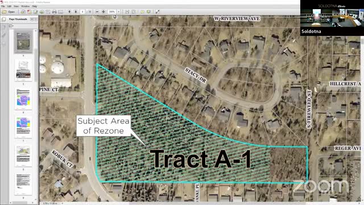Open the zoom level dropdown arrow
364x205 pixels.
(x=119, y=11)
